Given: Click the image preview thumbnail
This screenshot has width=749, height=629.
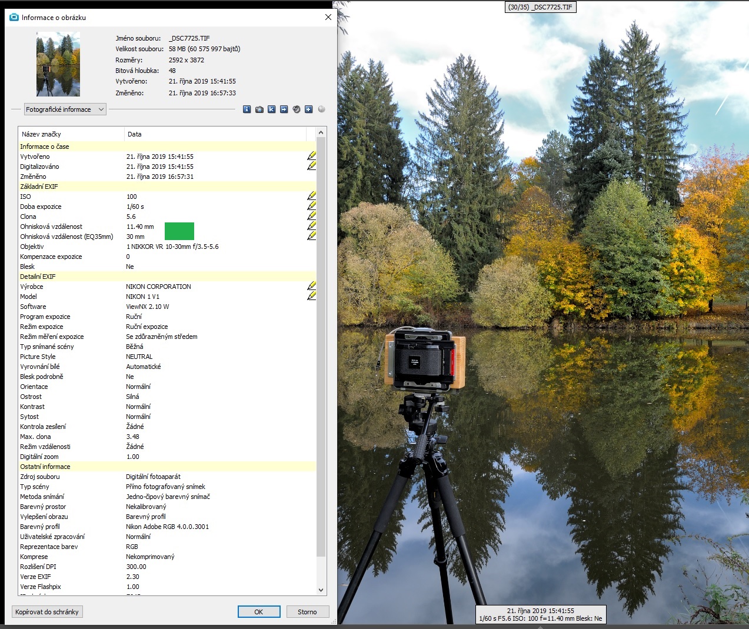Looking at the screenshot, I should point(58,64).
